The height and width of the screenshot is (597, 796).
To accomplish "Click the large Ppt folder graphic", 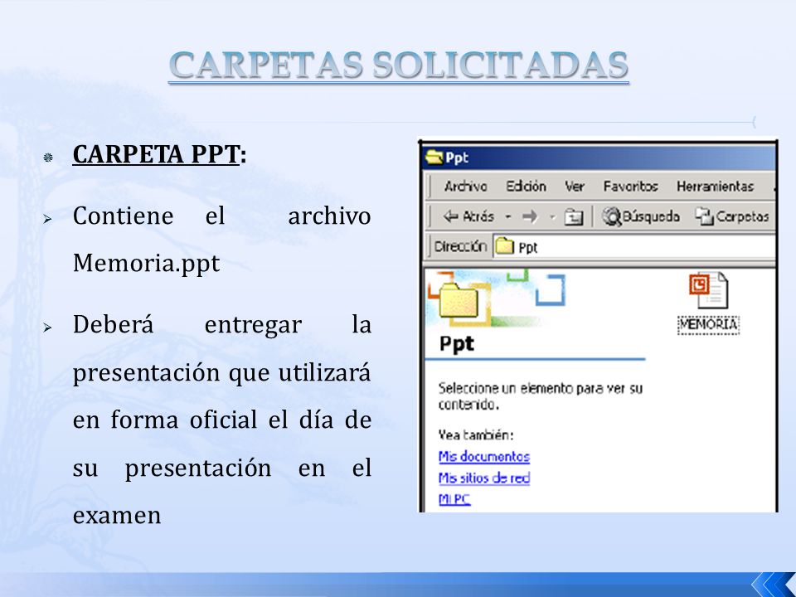I will tap(459, 300).
